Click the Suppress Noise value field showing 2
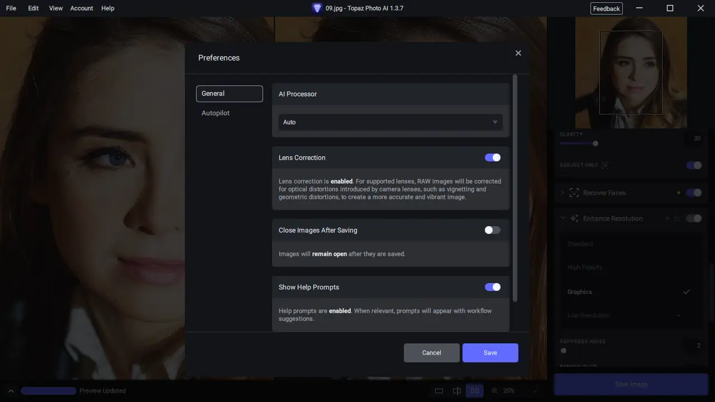Image resolution: width=715 pixels, height=402 pixels. pos(694,346)
